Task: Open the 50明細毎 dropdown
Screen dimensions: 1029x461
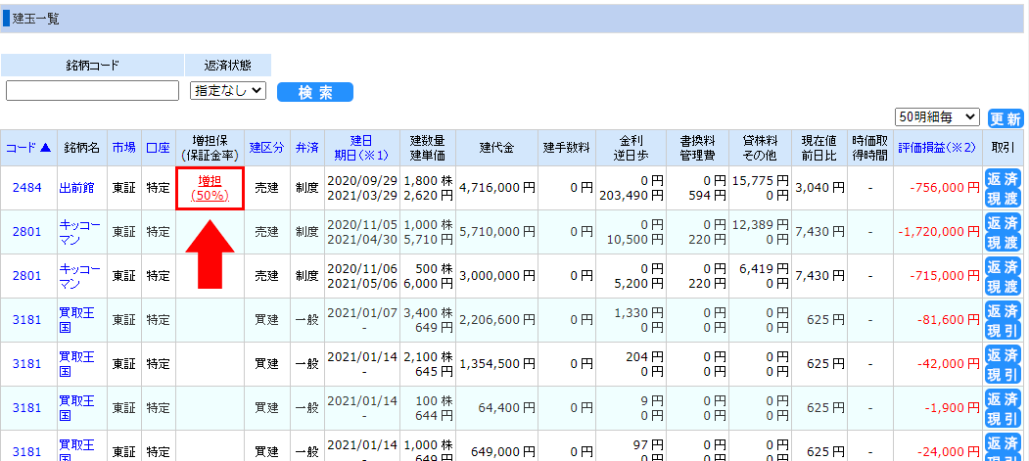Action: [x=937, y=117]
